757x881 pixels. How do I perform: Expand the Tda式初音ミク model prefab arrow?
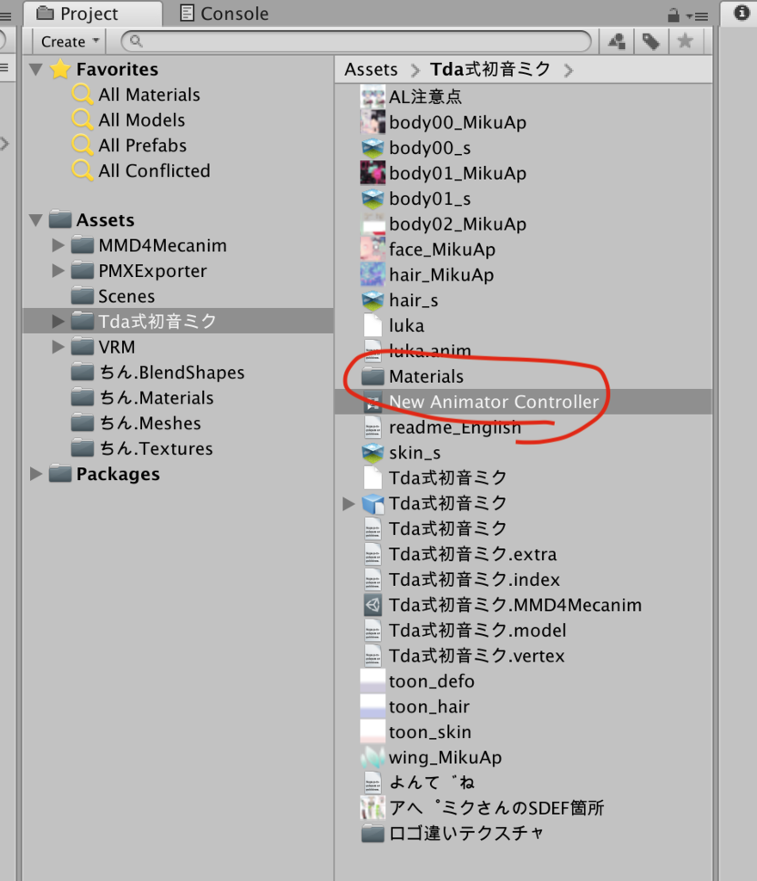coord(348,503)
